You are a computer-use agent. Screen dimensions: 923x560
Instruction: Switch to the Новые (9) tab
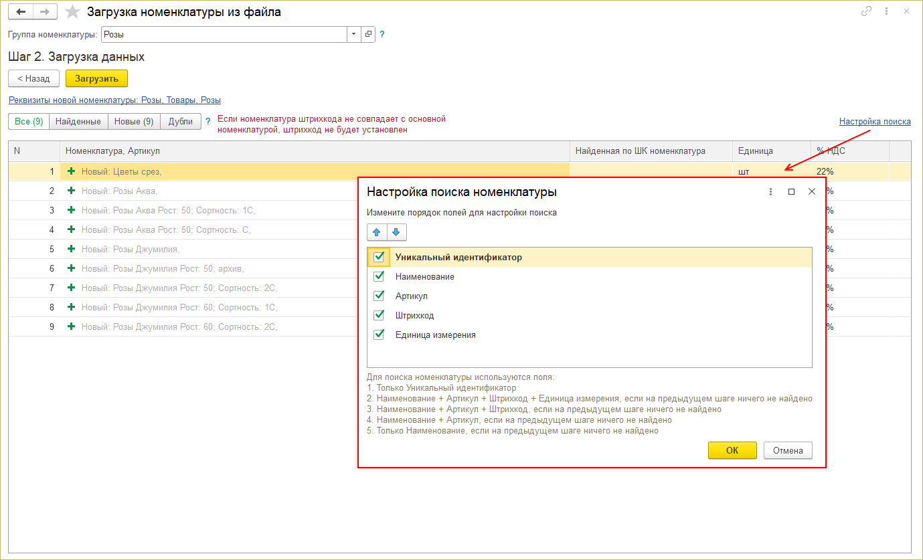click(134, 122)
